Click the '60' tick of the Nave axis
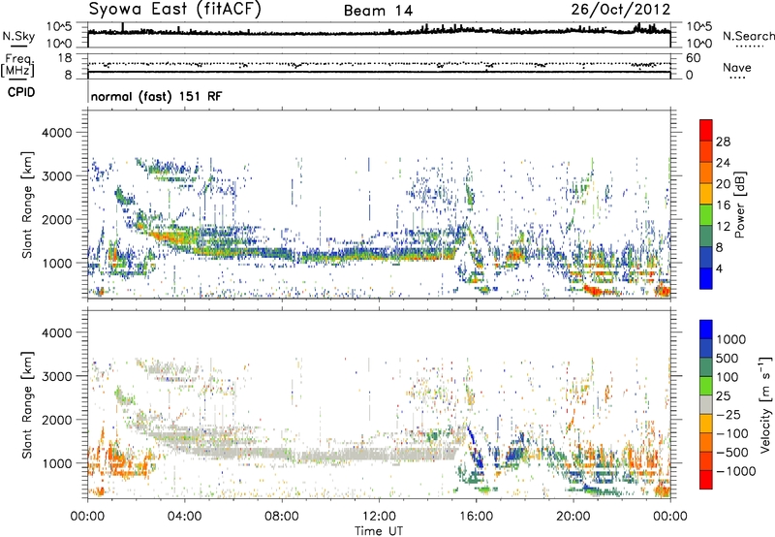This screenshot has width=775, height=537. (694, 58)
